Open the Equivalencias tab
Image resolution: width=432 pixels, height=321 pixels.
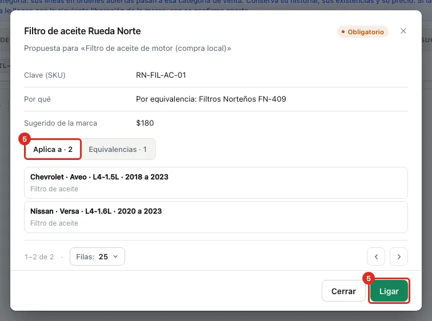click(118, 149)
